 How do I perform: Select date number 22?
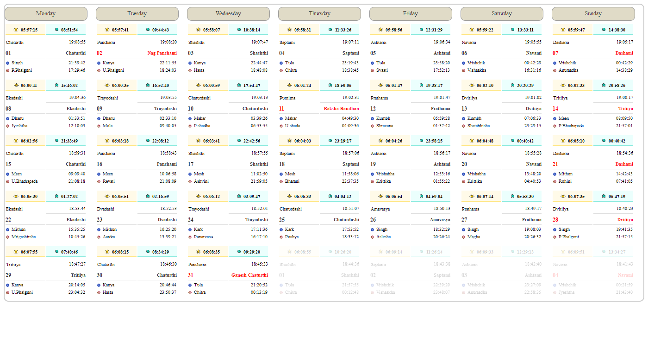[x=8, y=220]
